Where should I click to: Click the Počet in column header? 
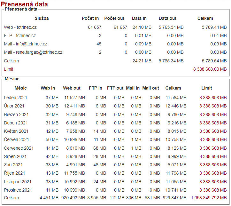pos(90,18)
